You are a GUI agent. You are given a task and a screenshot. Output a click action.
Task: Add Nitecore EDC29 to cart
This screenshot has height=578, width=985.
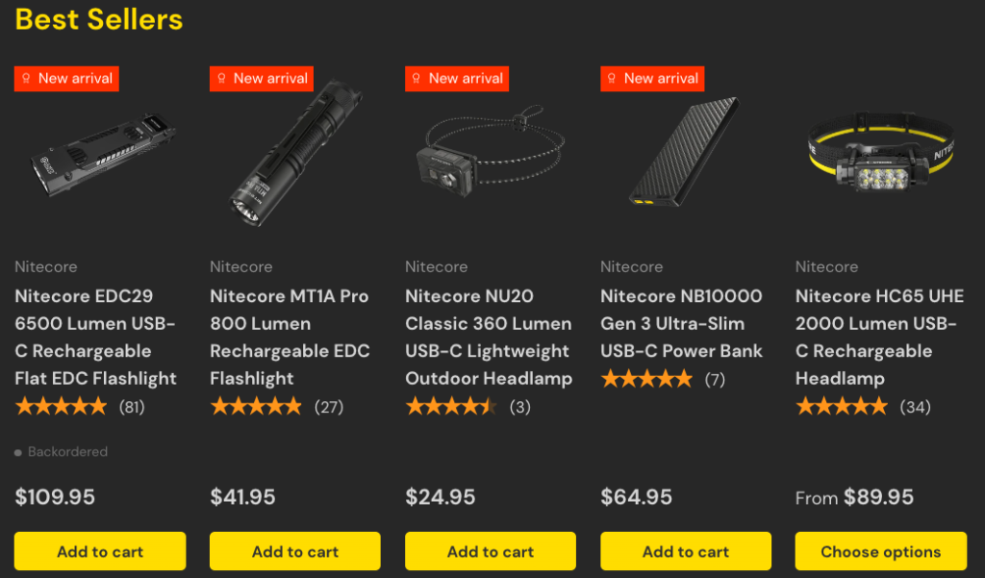(x=100, y=551)
